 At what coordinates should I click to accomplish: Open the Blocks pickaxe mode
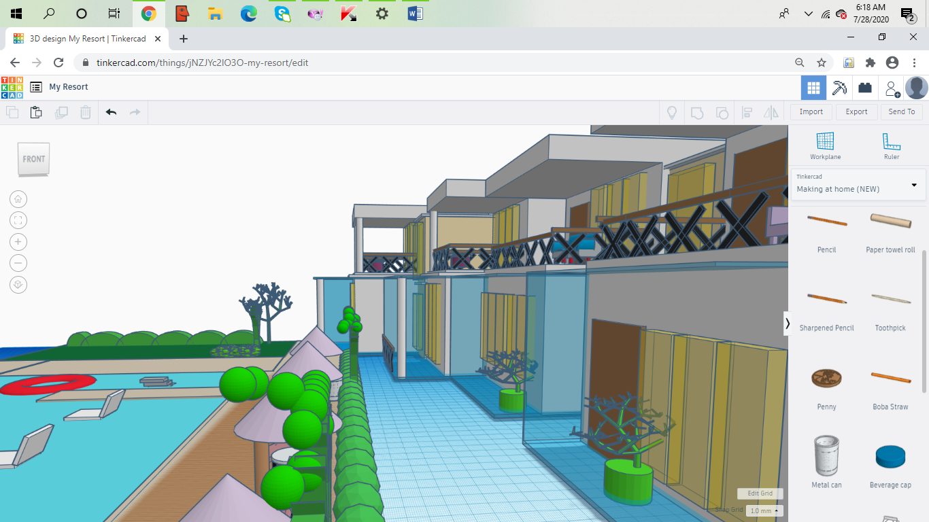pyautogui.click(x=840, y=88)
